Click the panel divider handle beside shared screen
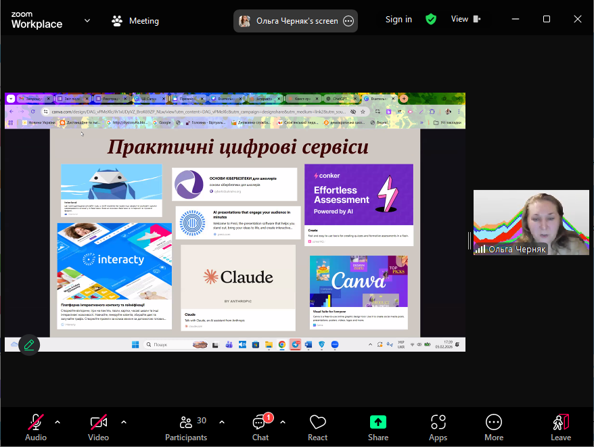The height and width of the screenshot is (447, 594). click(469, 240)
